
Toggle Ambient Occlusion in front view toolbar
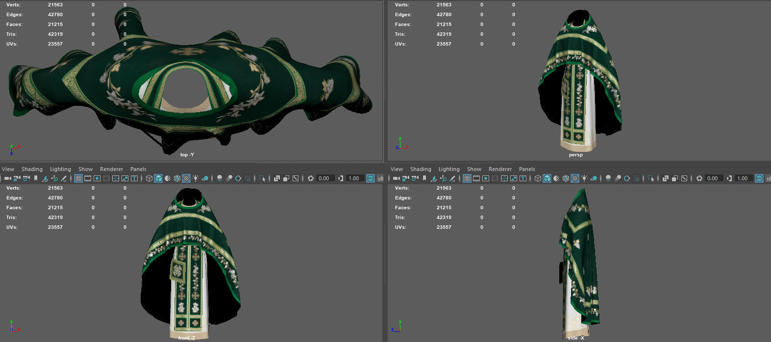pos(220,178)
